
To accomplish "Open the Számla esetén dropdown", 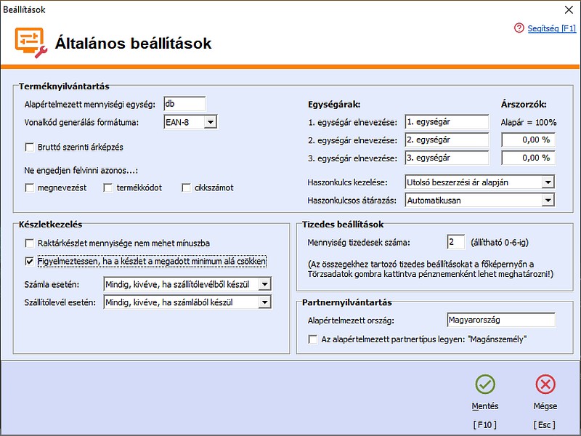I will click(x=263, y=283).
